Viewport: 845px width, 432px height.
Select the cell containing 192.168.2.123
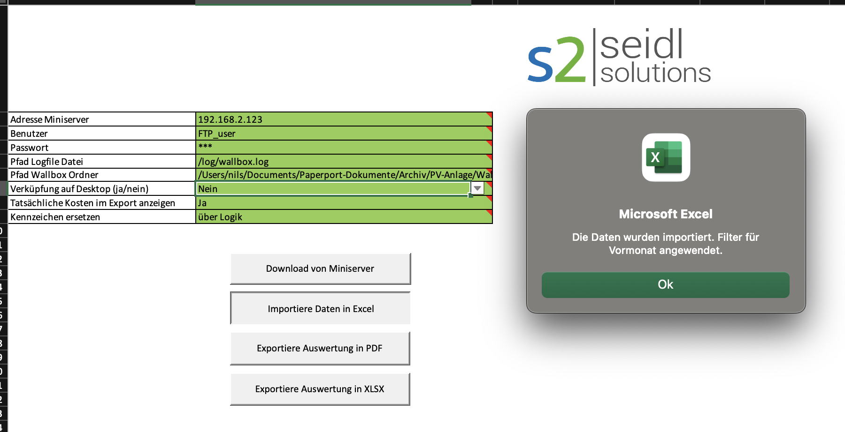point(344,119)
